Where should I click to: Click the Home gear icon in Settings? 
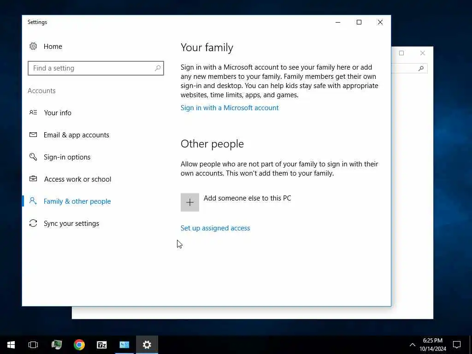click(33, 46)
